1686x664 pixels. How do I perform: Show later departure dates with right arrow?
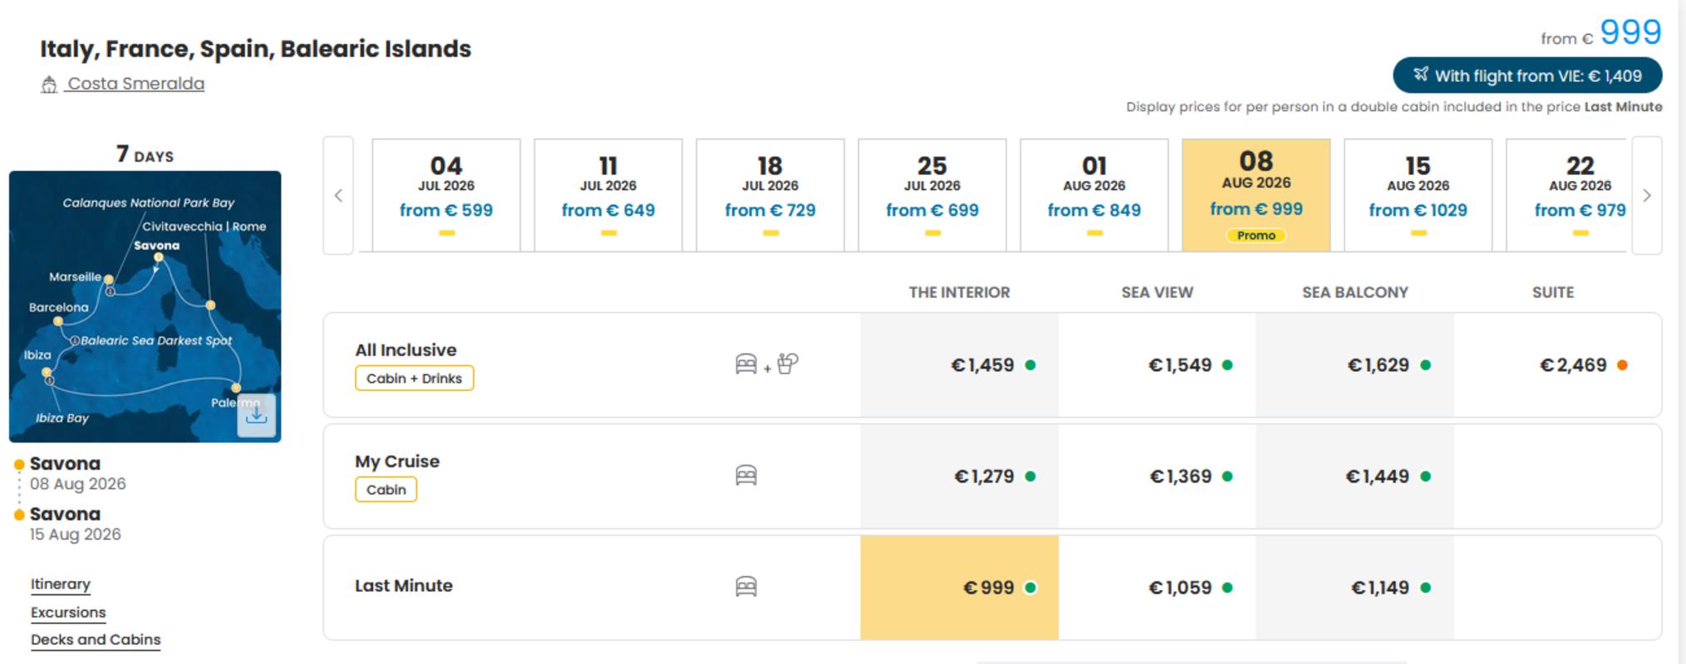pos(1647,195)
